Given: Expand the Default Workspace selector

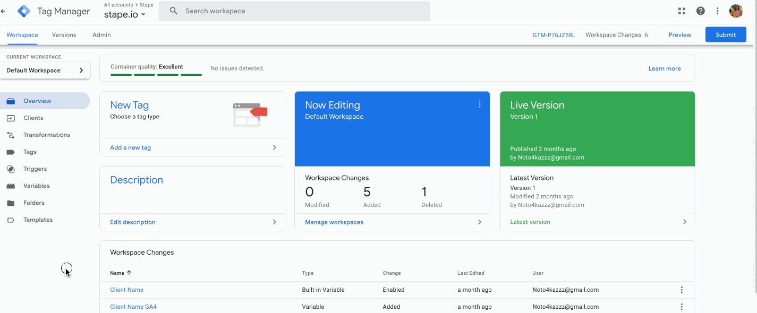Looking at the screenshot, I should pos(45,70).
